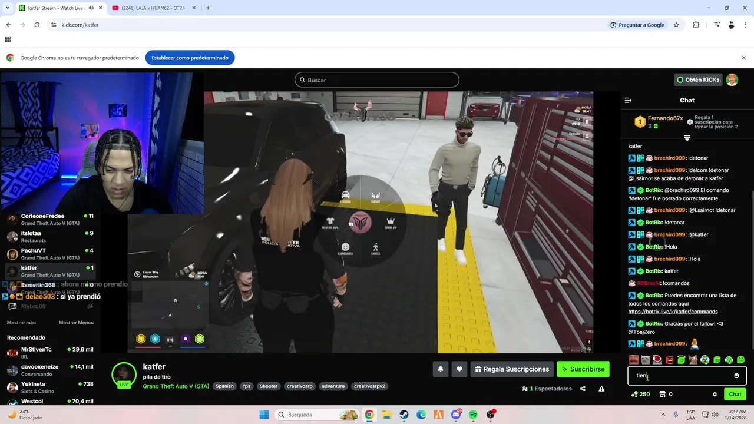This screenshot has height=424, width=754.
Task: Select the Shooter tag
Action: tap(269, 386)
